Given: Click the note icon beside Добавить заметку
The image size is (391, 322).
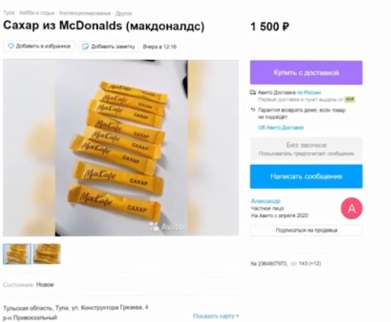Looking at the screenshot, I should 85,47.
